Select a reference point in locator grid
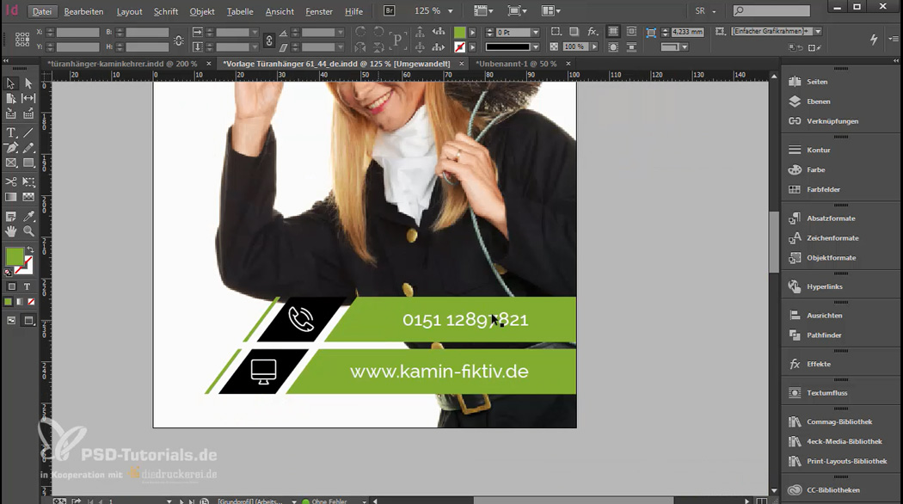 [21, 40]
